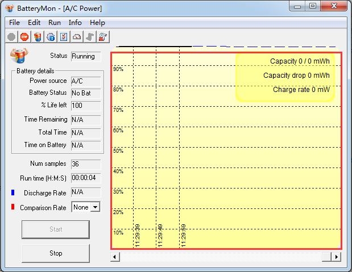The width and height of the screenshot is (352, 272).
Task: Open the Run menu
Action: point(55,23)
